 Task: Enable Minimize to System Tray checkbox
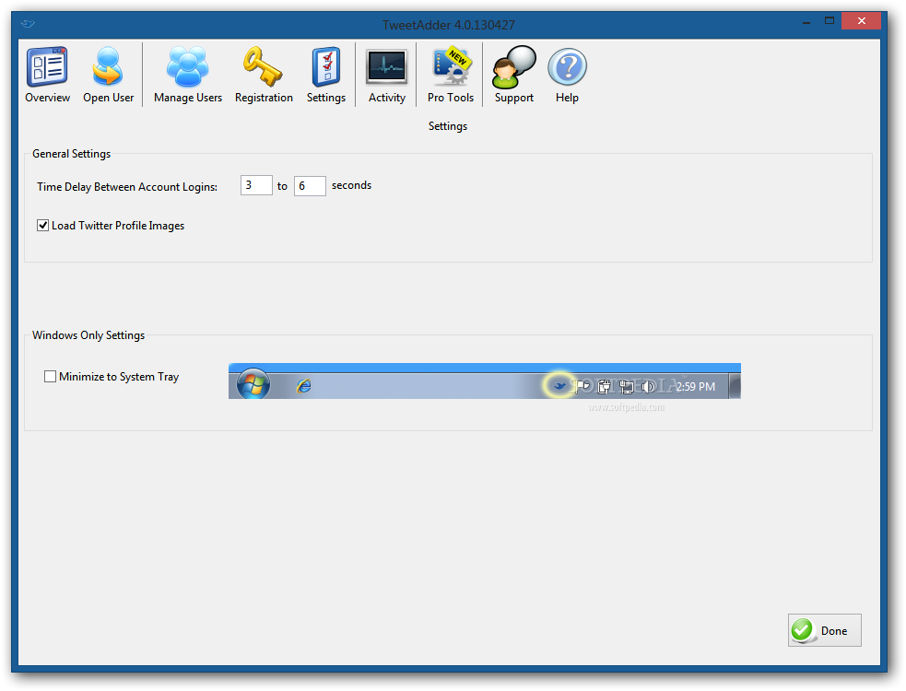tap(51, 377)
